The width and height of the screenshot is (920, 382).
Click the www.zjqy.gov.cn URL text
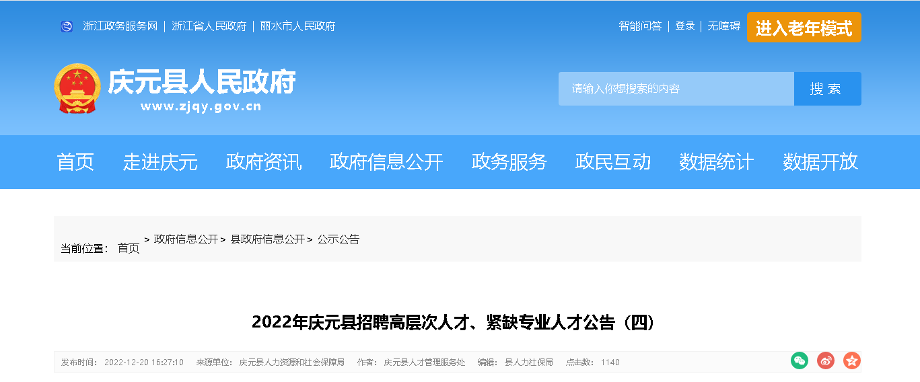[201, 106]
